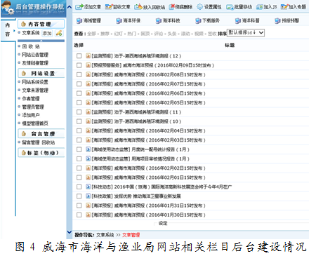Image resolution: width=316 pixels, height=263 pixels.
Task: Open 管理员管理 in the sidebar
Action: coord(33,107)
